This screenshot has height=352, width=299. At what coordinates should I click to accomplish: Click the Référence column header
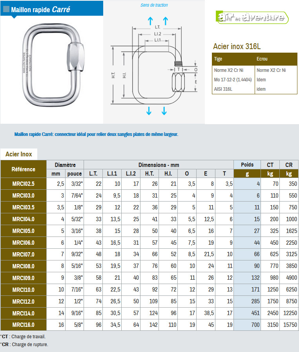(23, 169)
